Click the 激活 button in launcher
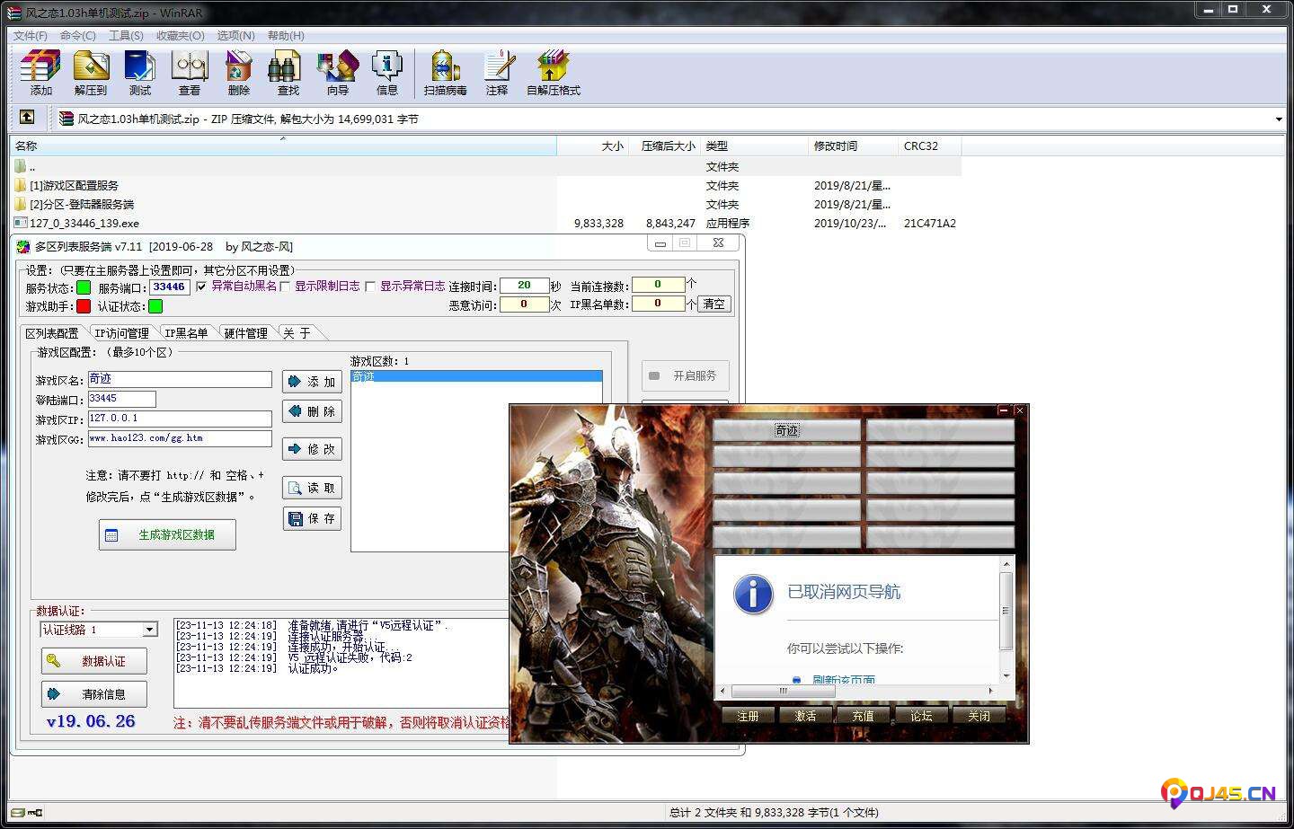Screen dimensions: 1294x829 pos(806,716)
